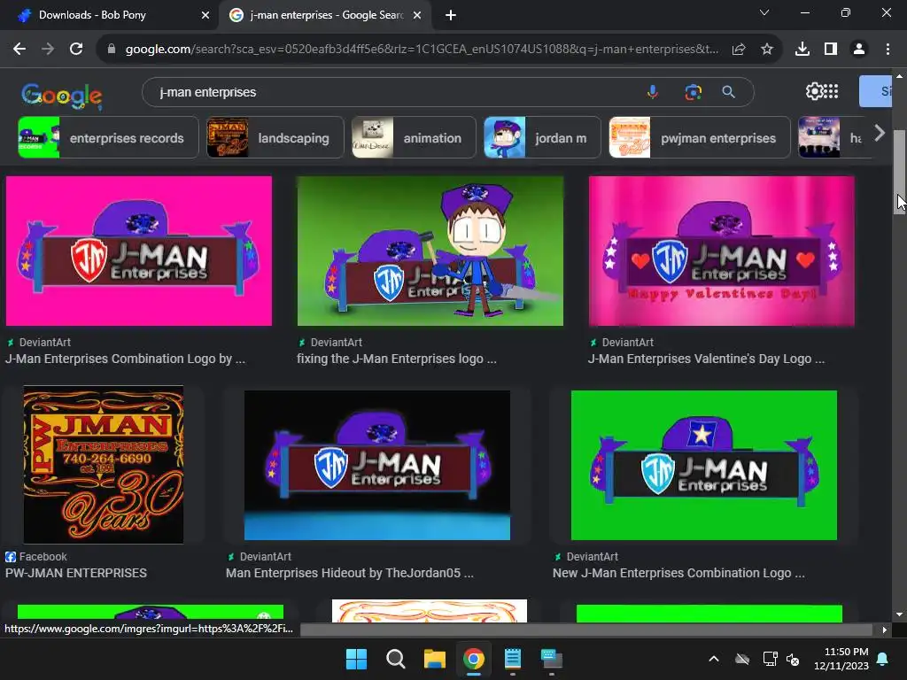This screenshot has width=907, height=680.
Task: Open the Happy Valentine's Day logo image
Action: point(721,251)
